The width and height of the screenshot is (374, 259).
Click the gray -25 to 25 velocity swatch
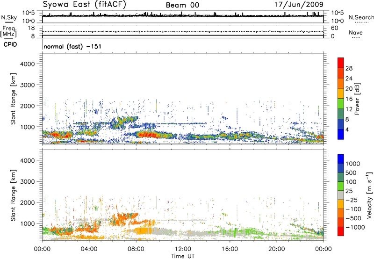(341, 195)
